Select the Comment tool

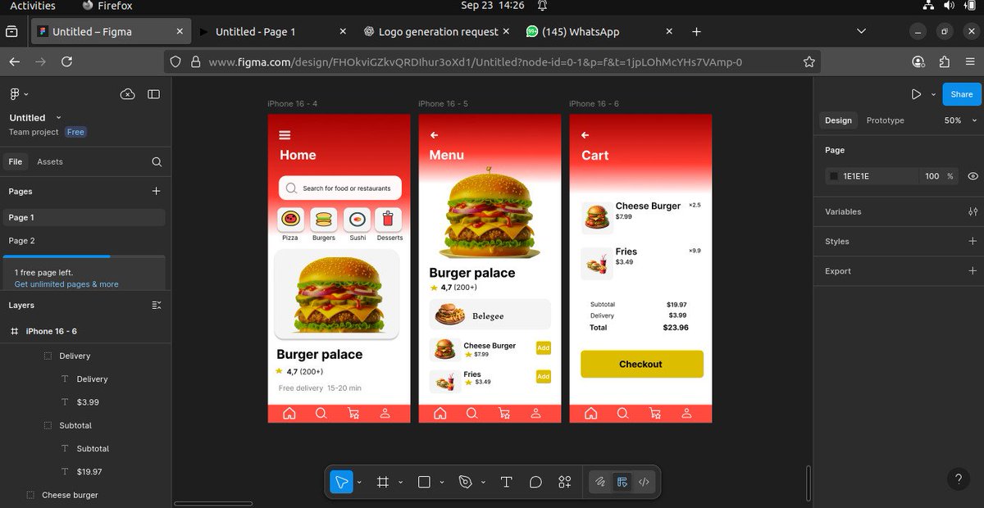pos(535,482)
